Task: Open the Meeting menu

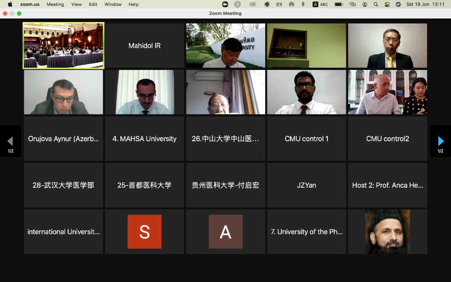Action: (55, 4)
